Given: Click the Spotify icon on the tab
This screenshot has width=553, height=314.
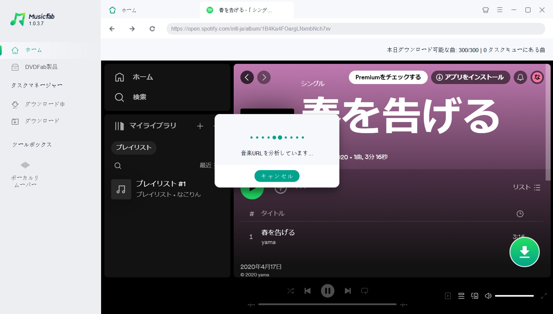Looking at the screenshot, I should [210, 10].
